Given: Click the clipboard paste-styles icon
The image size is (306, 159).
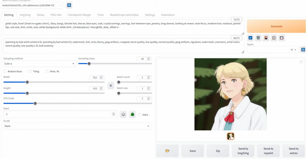Looking at the screenshot, I should 274,38.
